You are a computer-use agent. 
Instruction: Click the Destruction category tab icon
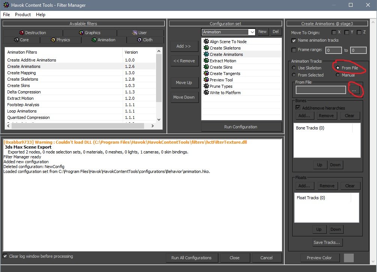[x=22, y=33]
